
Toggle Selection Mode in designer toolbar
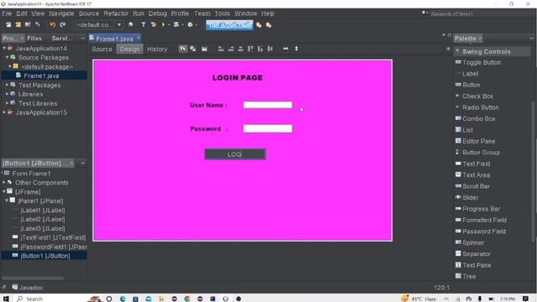[x=183, y=49]
